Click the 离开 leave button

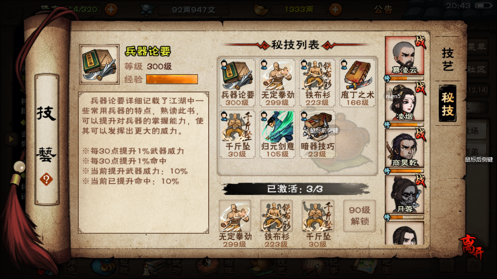pos(472,247)
